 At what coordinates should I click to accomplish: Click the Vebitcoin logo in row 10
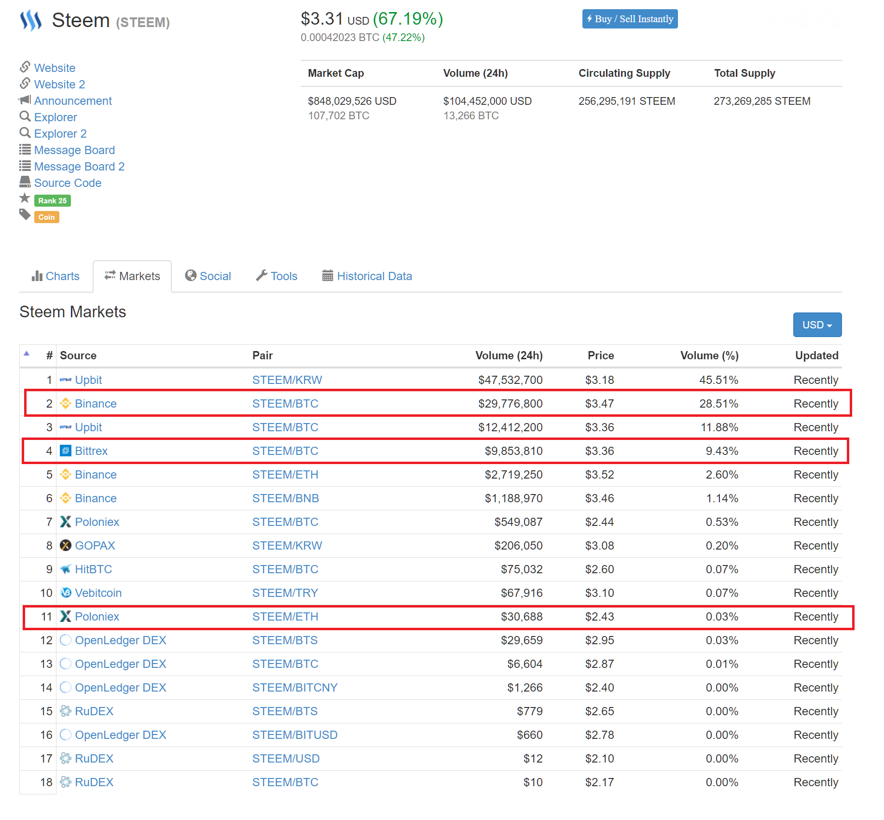[x=66, y=593]
